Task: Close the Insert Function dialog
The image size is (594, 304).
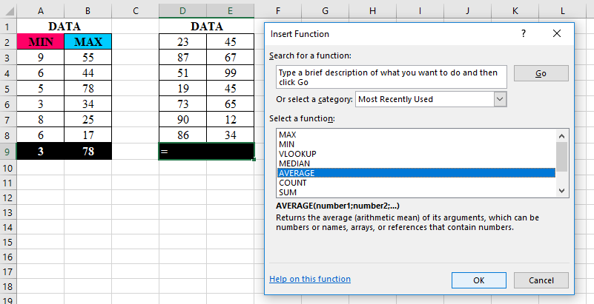Action: click(557, 33)
